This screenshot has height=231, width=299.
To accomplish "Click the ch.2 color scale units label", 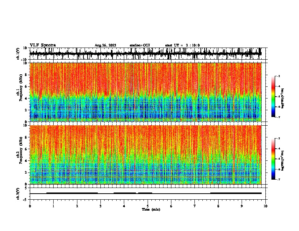I will pyautogui.click(x=283, y=161).
